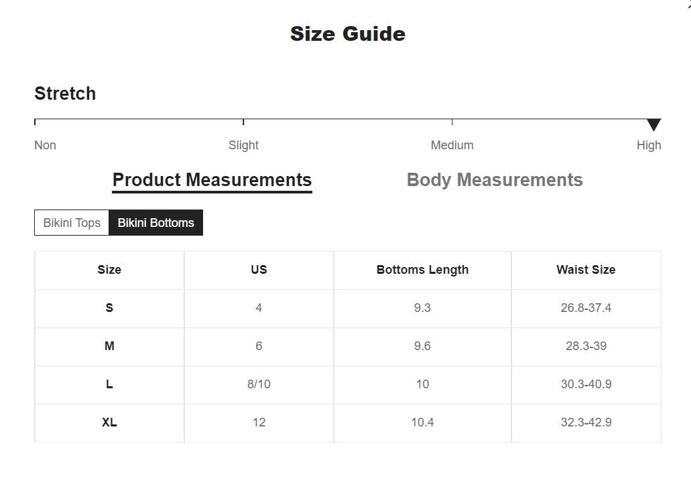
Task: Click the High stretch label
Action: [648, 145]
